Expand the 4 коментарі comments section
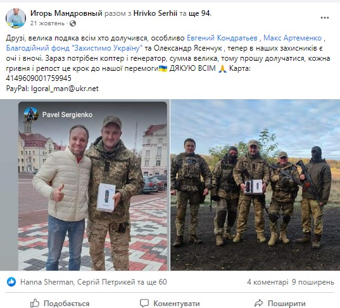This screenshot has width=340, height=308. [x=268, y=282]
